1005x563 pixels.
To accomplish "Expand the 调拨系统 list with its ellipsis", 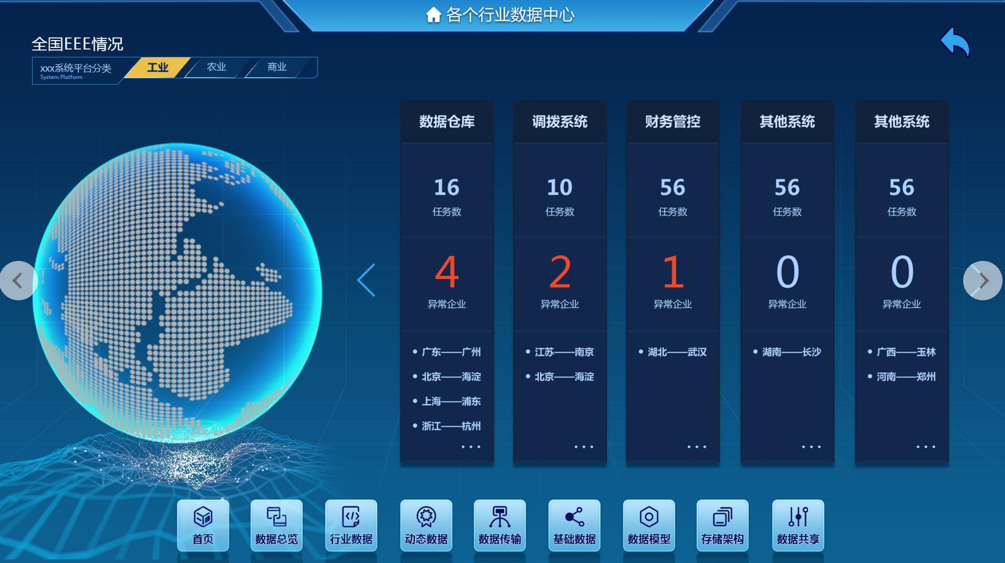I will click(583, 447).
